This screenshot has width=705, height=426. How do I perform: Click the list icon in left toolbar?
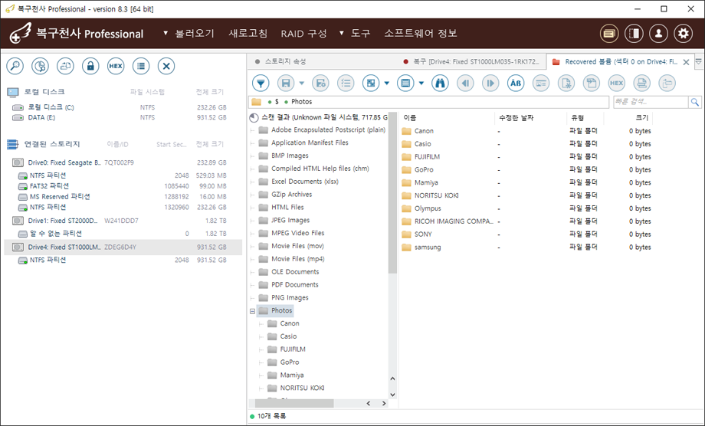141,66
